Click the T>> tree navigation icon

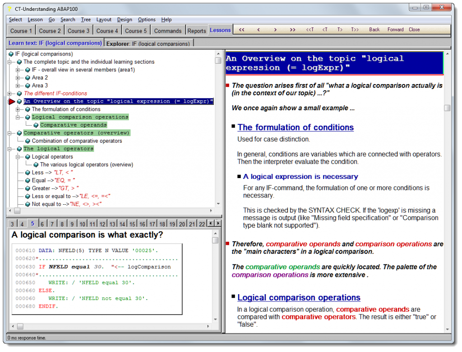[355, 30]
